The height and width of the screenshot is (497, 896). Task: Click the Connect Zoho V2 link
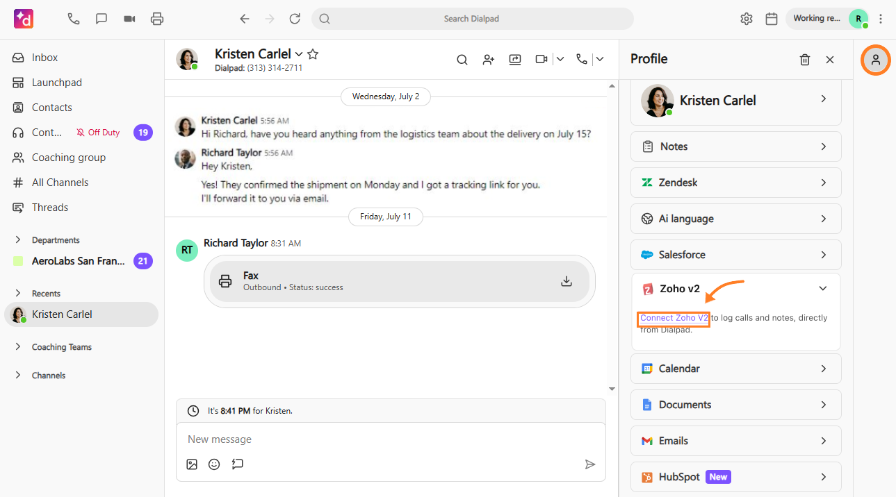coord(674,318)
